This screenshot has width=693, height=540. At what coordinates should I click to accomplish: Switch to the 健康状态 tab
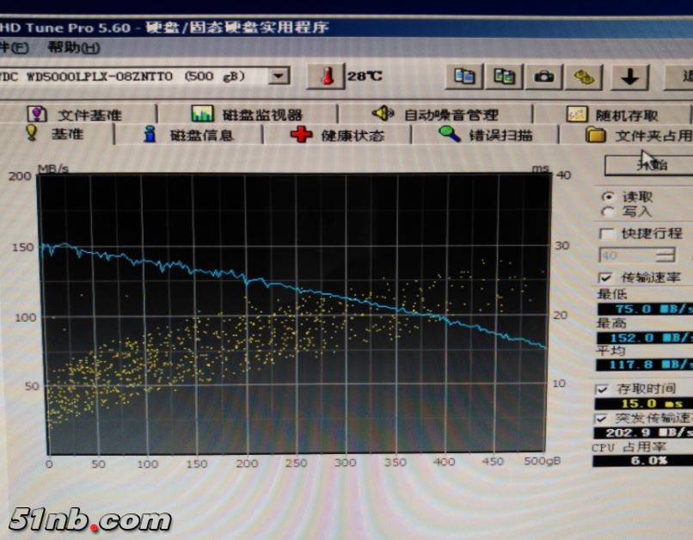tap(338, 135)
